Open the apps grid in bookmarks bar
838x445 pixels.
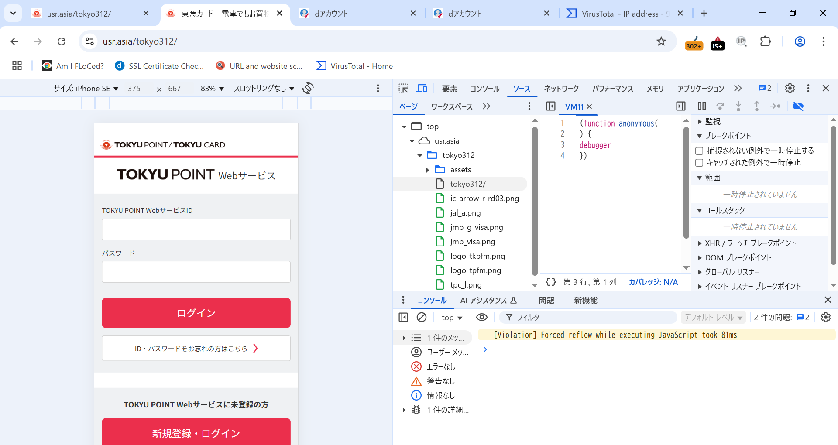coord(17,66)
